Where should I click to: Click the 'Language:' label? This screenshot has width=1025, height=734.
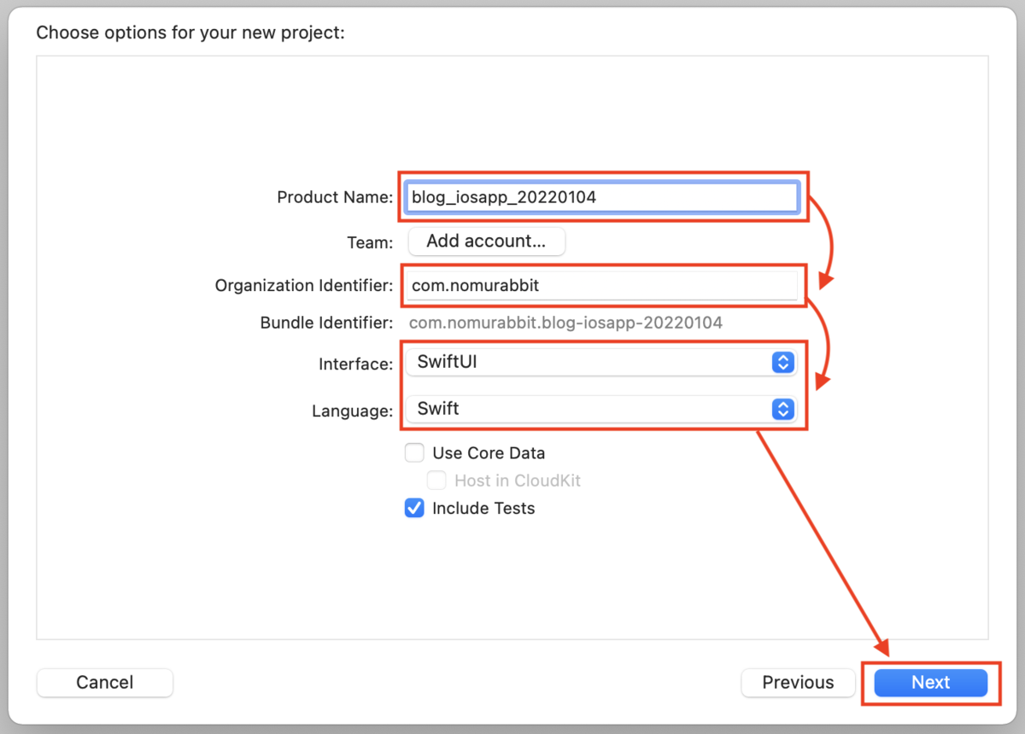[351, 411]
